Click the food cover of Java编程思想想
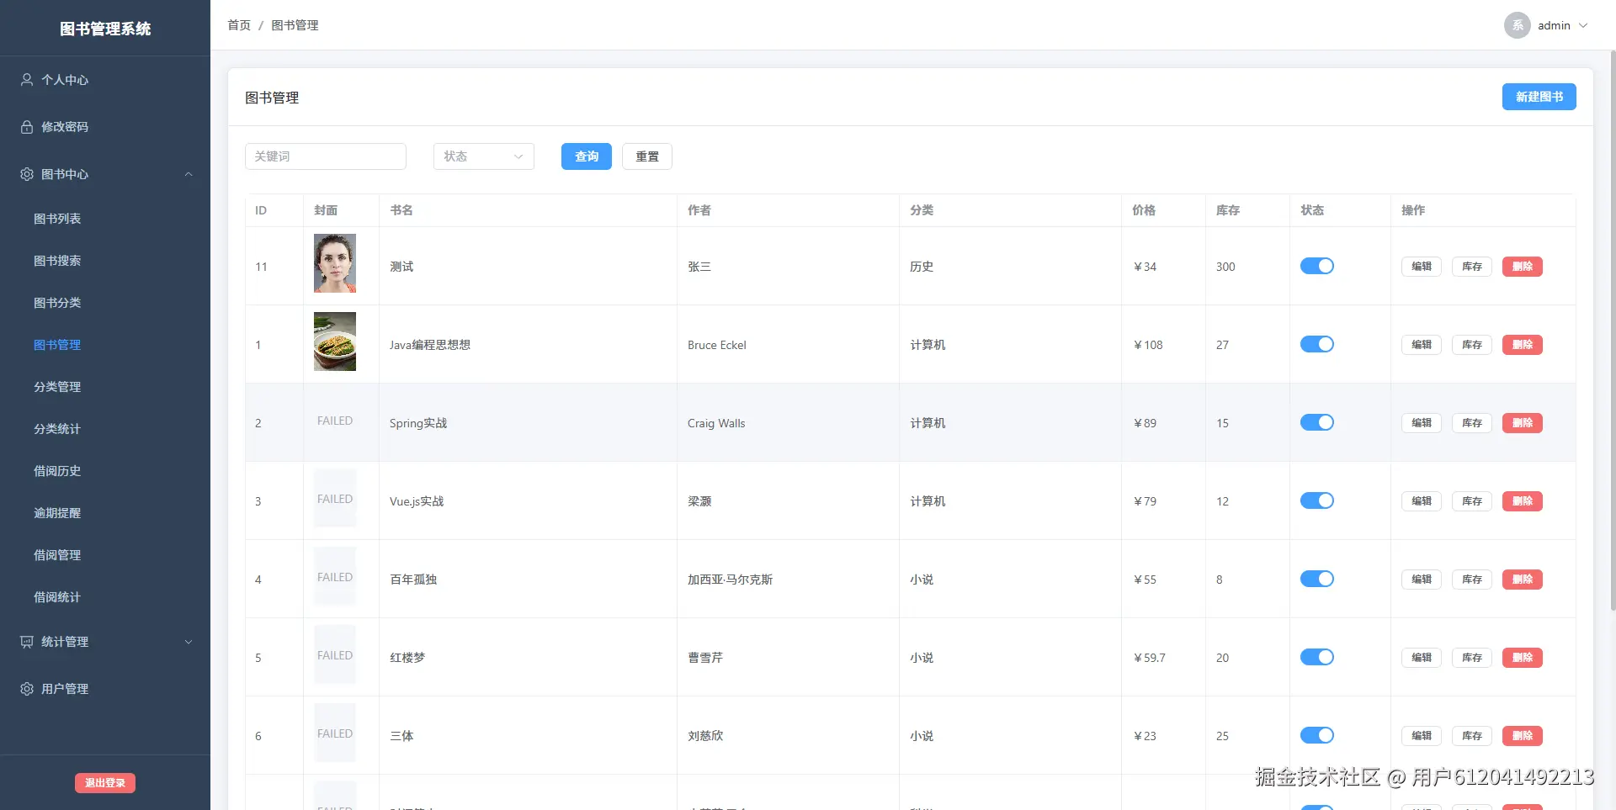 point(335,341)
